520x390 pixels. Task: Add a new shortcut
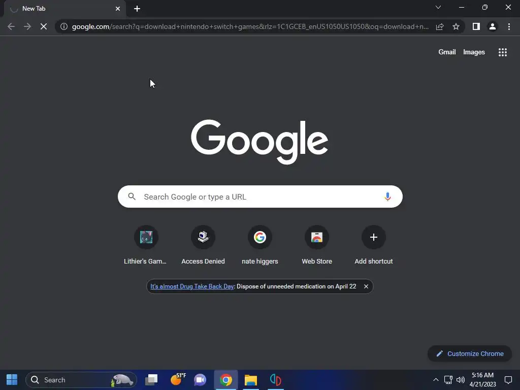pyautogui.click(x=374, y=245)
